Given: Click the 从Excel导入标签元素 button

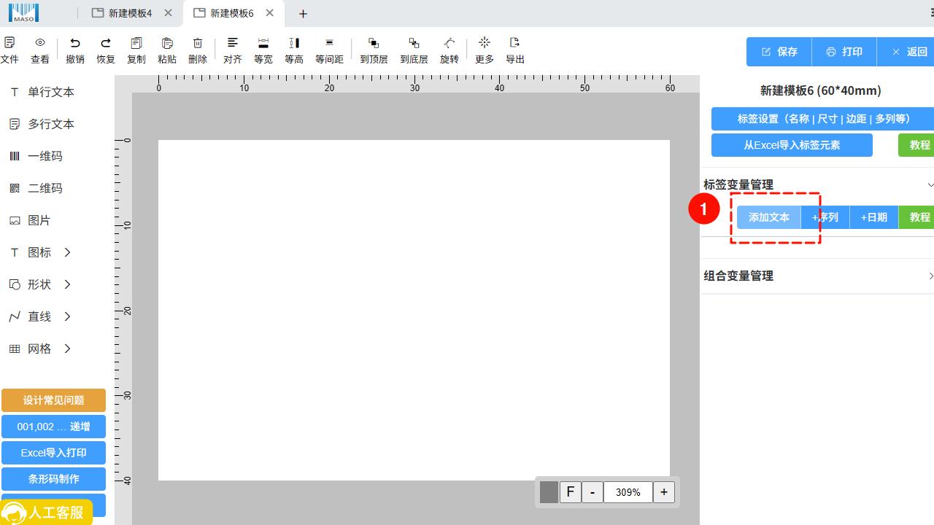Looking at the screenshot, I should click(x=792, y=145).
